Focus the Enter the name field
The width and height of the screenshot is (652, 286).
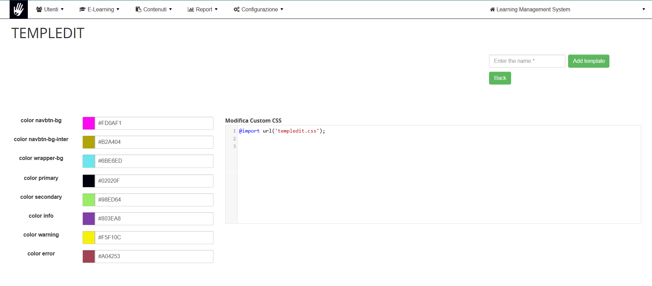point(527,61)
